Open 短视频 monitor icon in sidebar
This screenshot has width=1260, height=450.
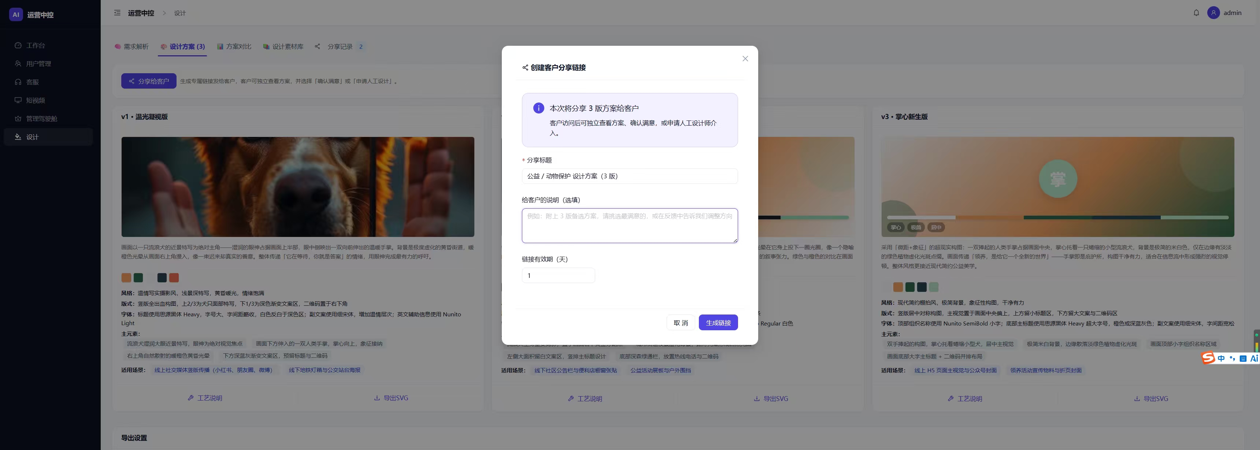click(x=18, y=100)
